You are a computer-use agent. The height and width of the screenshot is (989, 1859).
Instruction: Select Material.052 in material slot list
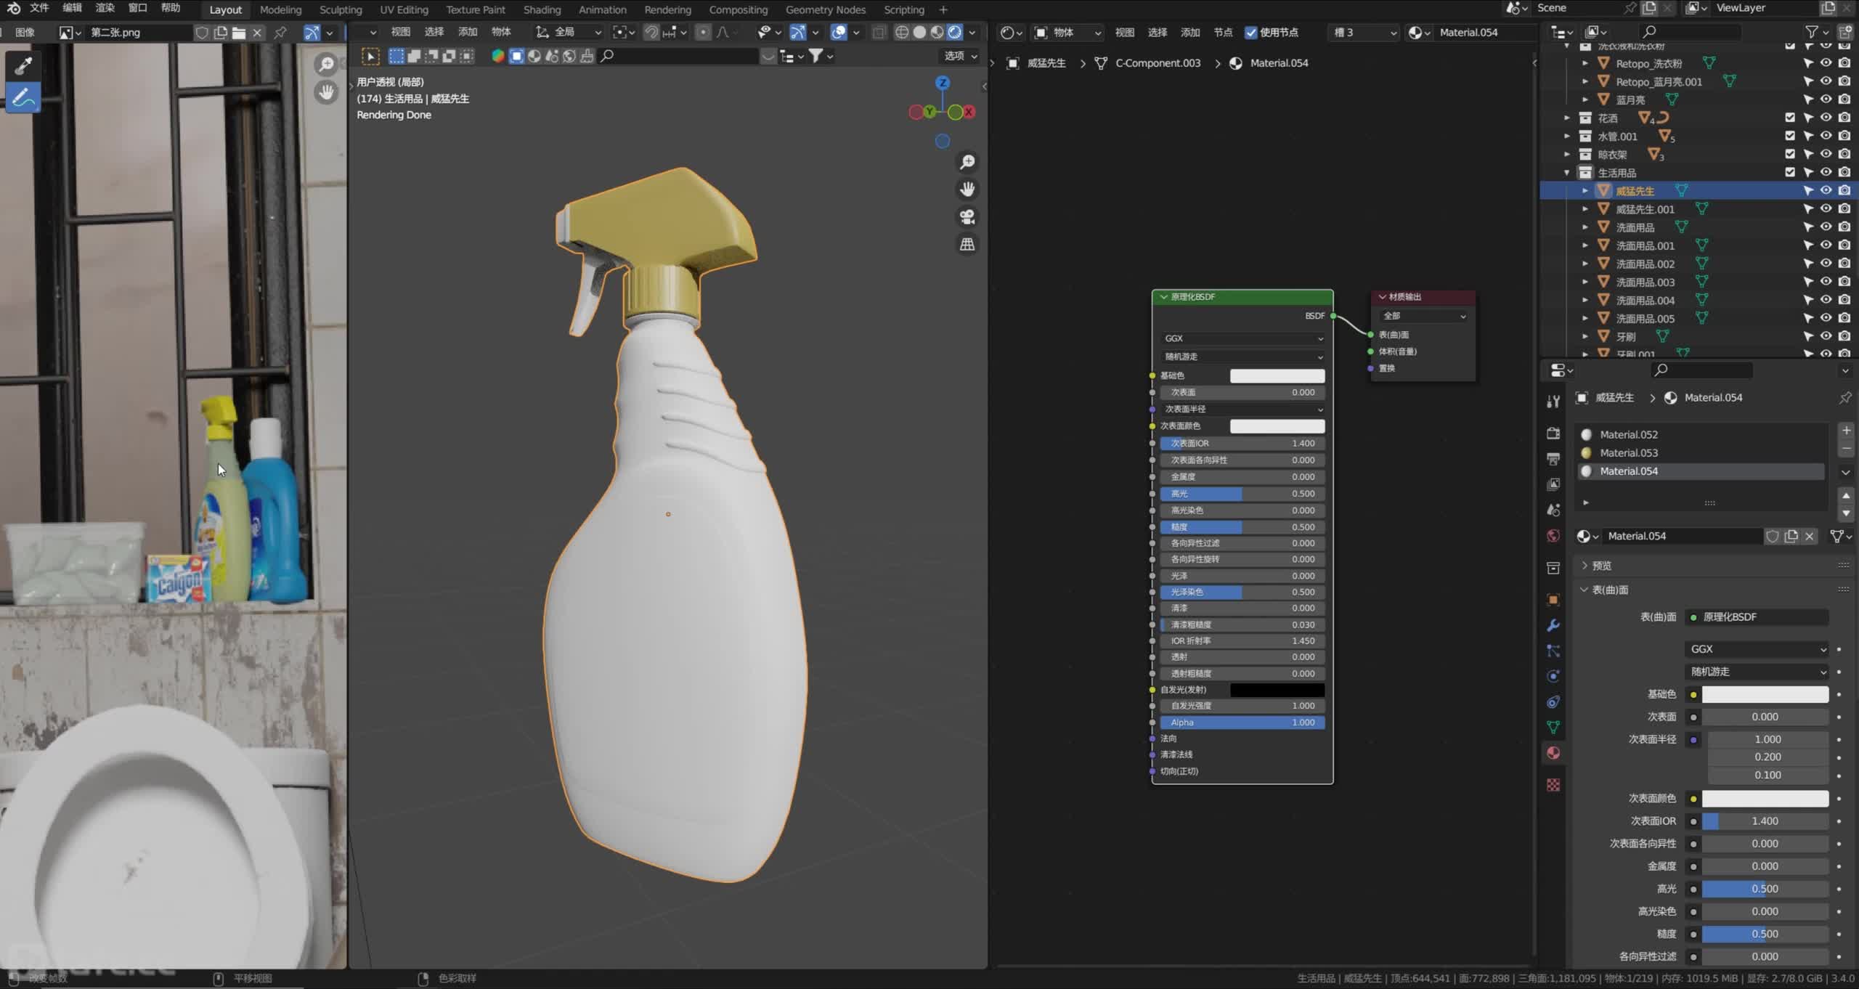[1699, 434]
